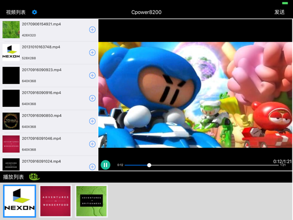Open the red thumbnail of 20170916091046.mp4
This screenshot has height=220, width=293.
[x=11, y=144]
